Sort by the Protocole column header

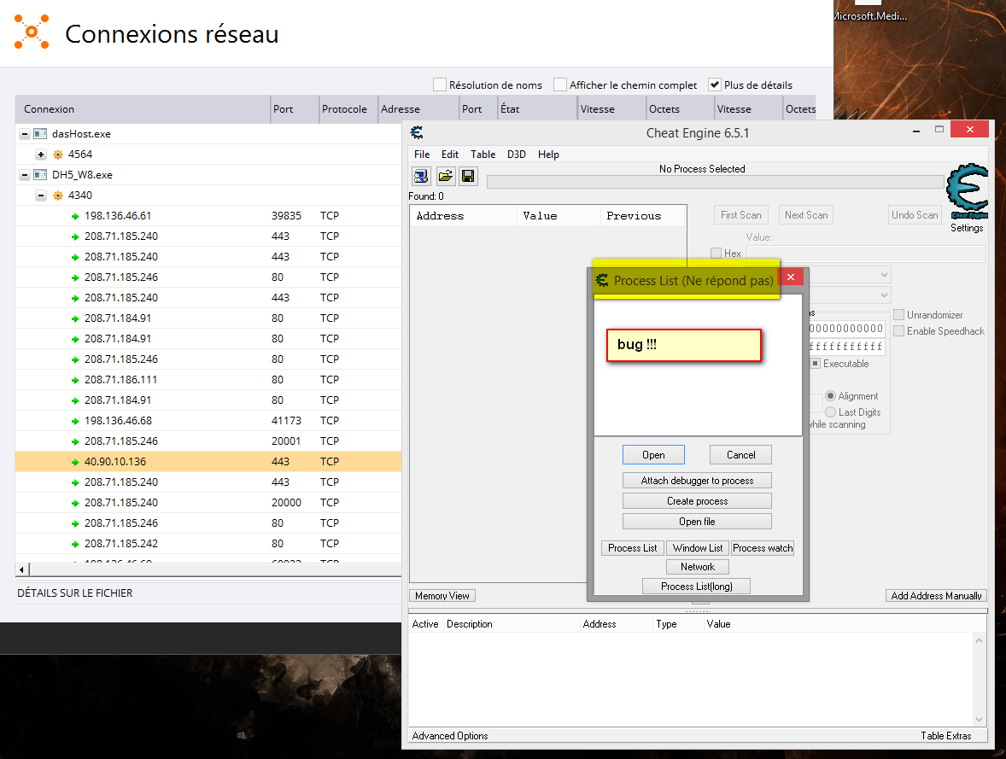(x=344, y=109)
